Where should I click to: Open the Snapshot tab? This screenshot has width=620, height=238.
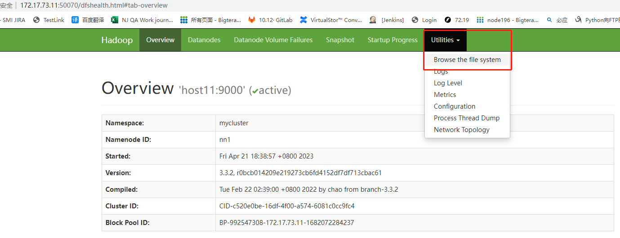pyautogui.click(x=340, y=40)
